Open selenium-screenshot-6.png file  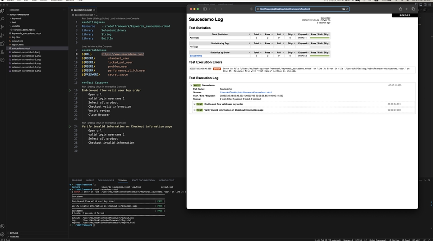point(26,71)
